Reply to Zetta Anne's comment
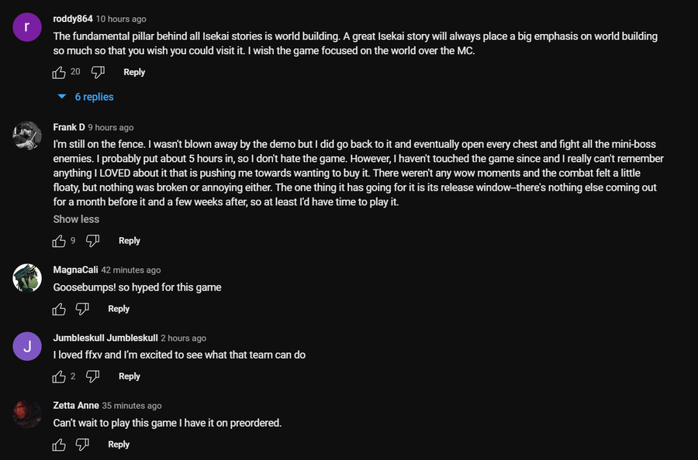The width and height of the screenshot is (698, 460). pyautogui.click(x=119, y=445)
